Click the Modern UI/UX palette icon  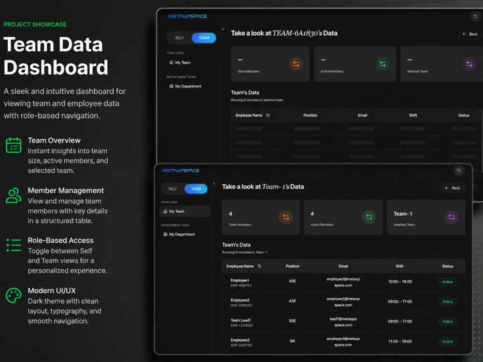pyautogui.click(x=14, y=295)
